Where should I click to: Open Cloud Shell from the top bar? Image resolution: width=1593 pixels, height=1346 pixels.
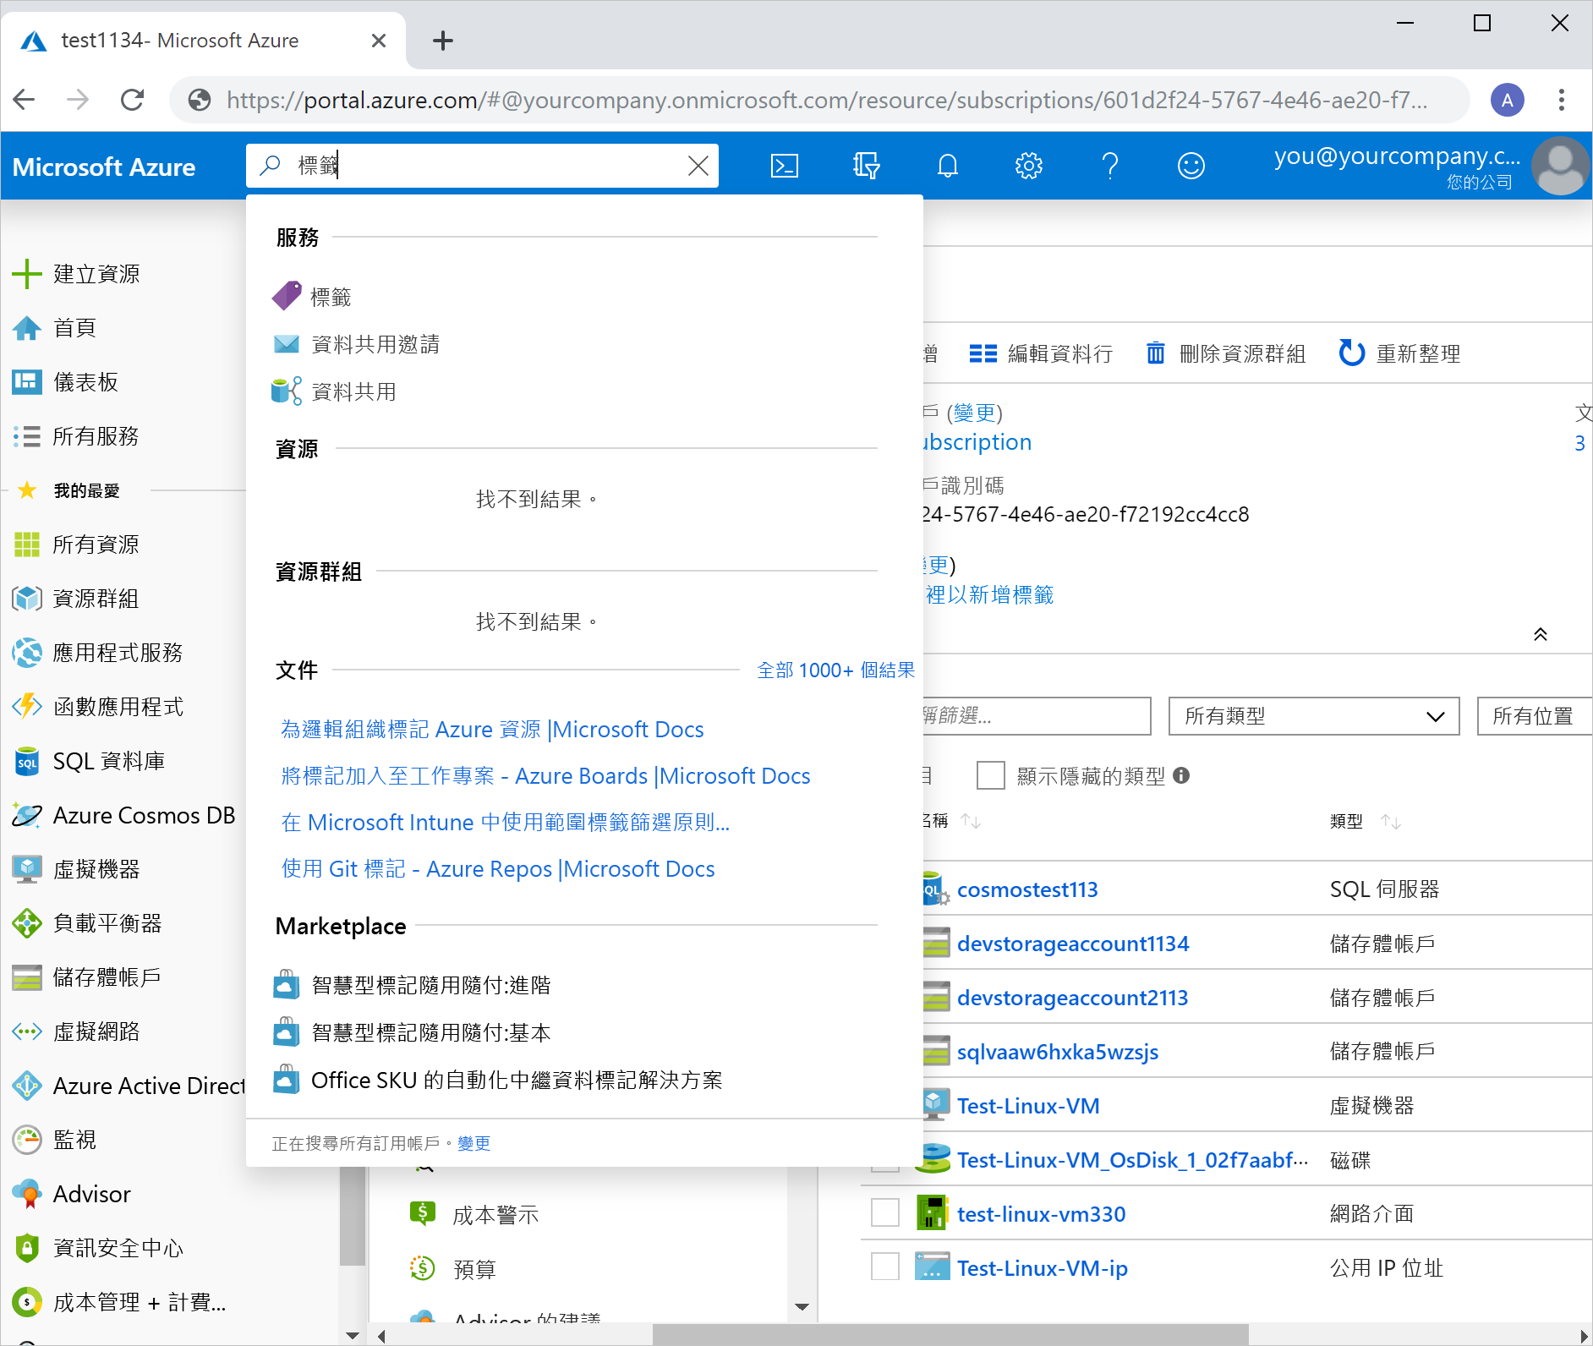click(784, 166)
